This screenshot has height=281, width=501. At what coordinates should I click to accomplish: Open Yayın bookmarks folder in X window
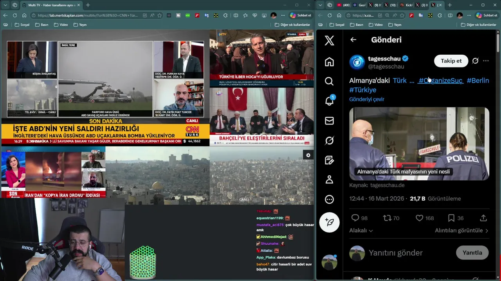(x=394, y=25)
